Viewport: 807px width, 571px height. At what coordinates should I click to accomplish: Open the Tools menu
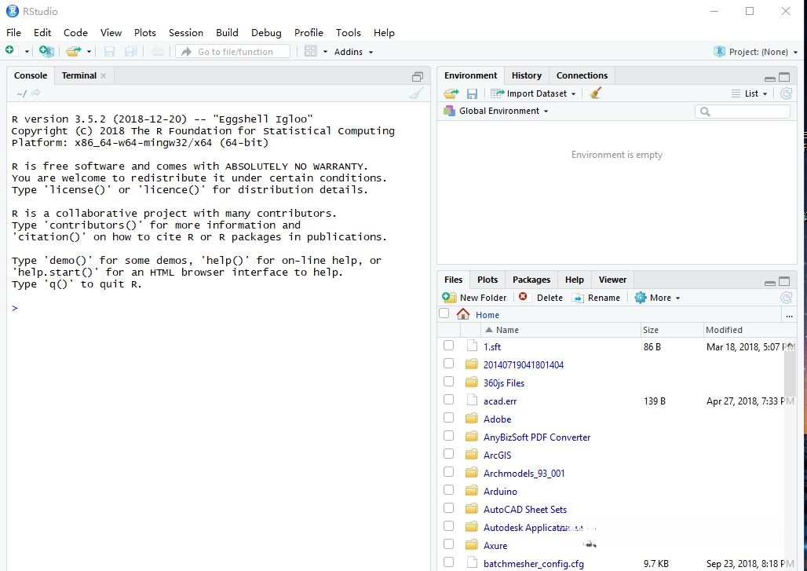349,32
